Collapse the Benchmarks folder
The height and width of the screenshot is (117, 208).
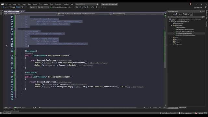point(171,25)
